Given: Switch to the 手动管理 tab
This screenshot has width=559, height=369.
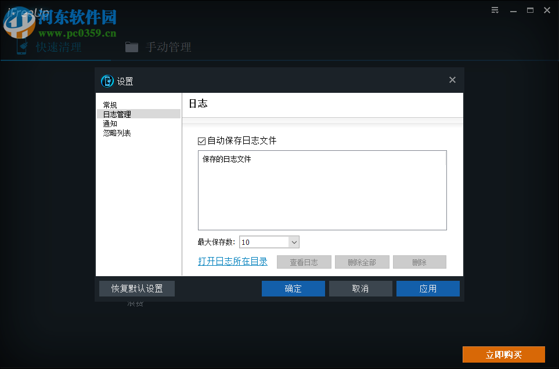Looking at the screenshot, I should (168, 47).
